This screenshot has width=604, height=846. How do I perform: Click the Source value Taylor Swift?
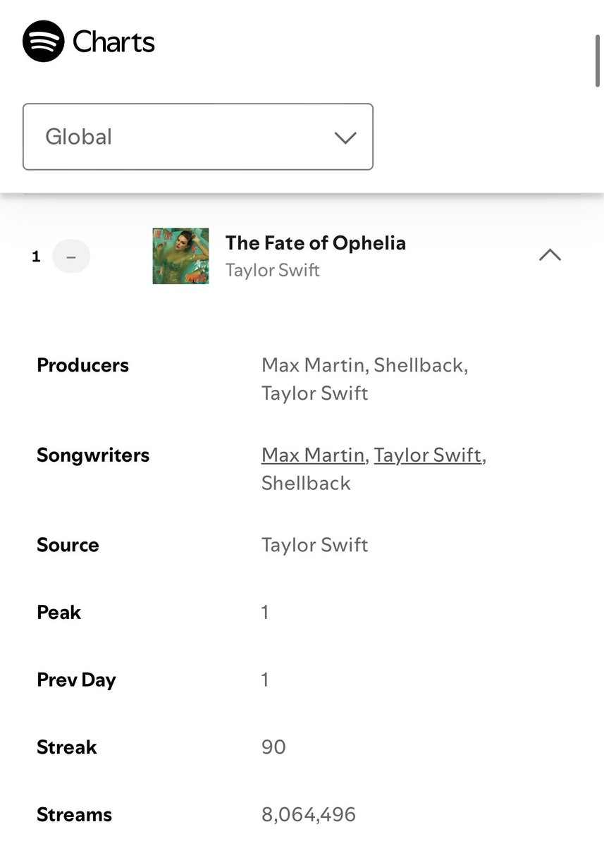click(x=314, y=545)
